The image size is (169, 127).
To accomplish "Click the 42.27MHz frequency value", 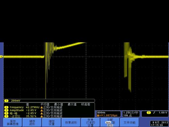I will pos(33,107).
